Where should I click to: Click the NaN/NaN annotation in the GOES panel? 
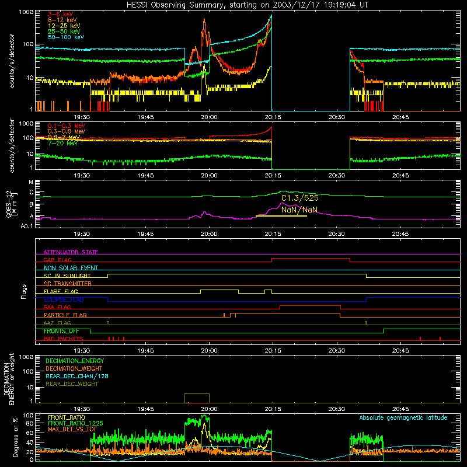(x=299, y=210)
